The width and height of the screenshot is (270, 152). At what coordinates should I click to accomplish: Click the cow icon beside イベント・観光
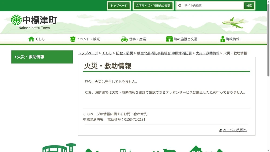tap(73, 39)
